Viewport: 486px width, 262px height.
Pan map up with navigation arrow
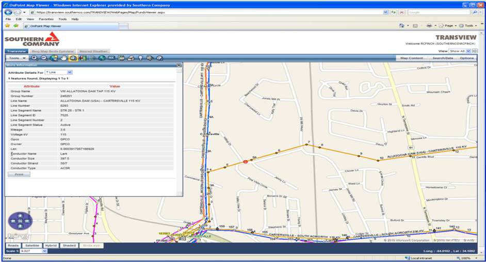point(20,216)
